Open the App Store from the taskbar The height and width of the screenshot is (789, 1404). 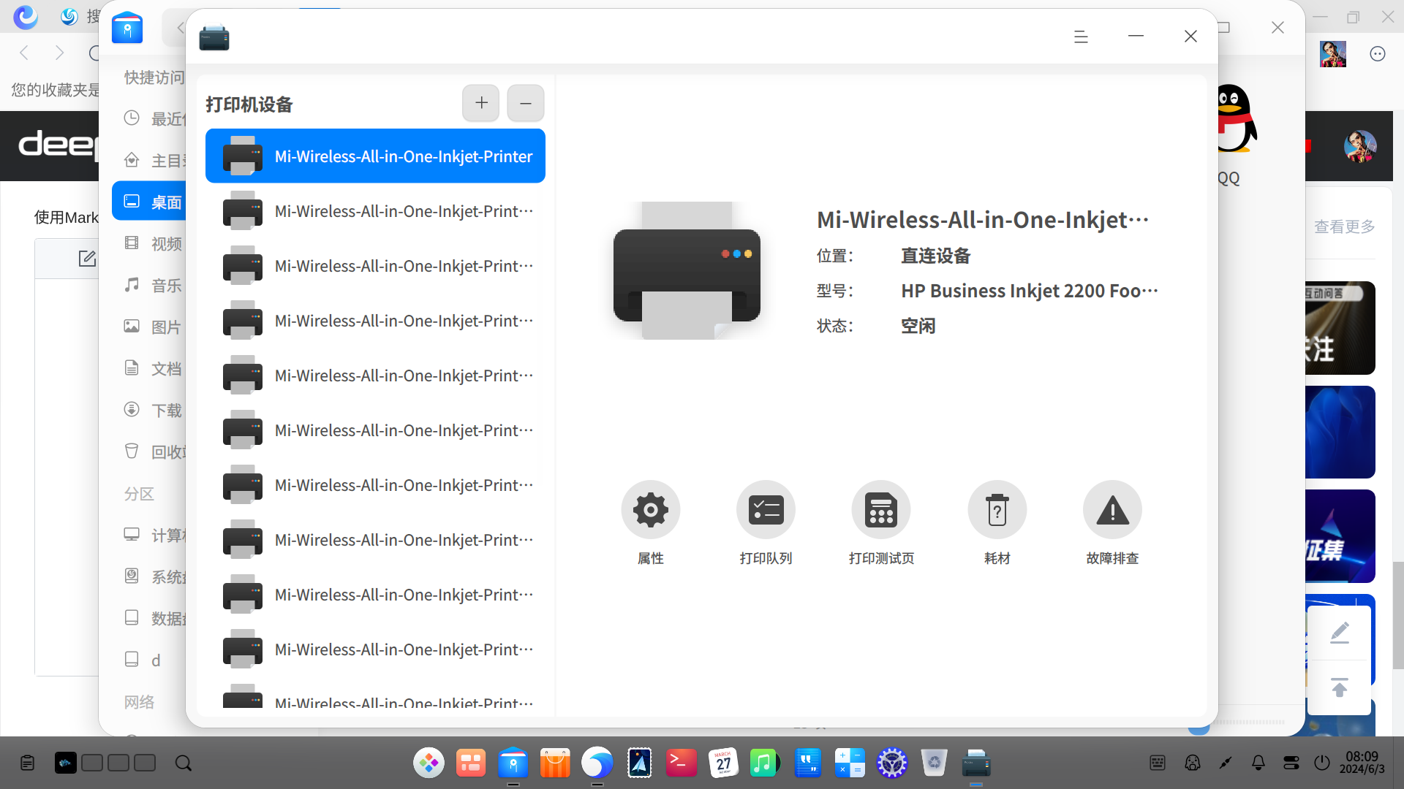point(555,762)
